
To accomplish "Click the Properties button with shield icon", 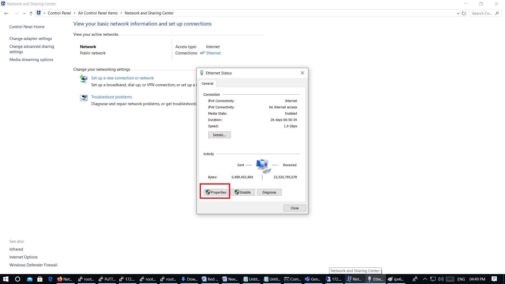I will (x=216, y=192).
